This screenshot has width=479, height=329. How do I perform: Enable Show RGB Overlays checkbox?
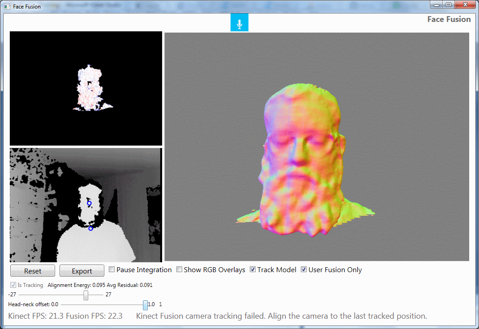pos(180,269)
